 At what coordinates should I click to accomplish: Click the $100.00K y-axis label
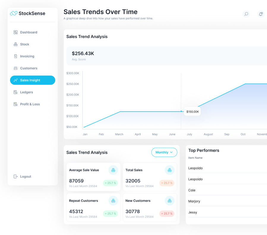pyautogui.click(x=72, y=116)
